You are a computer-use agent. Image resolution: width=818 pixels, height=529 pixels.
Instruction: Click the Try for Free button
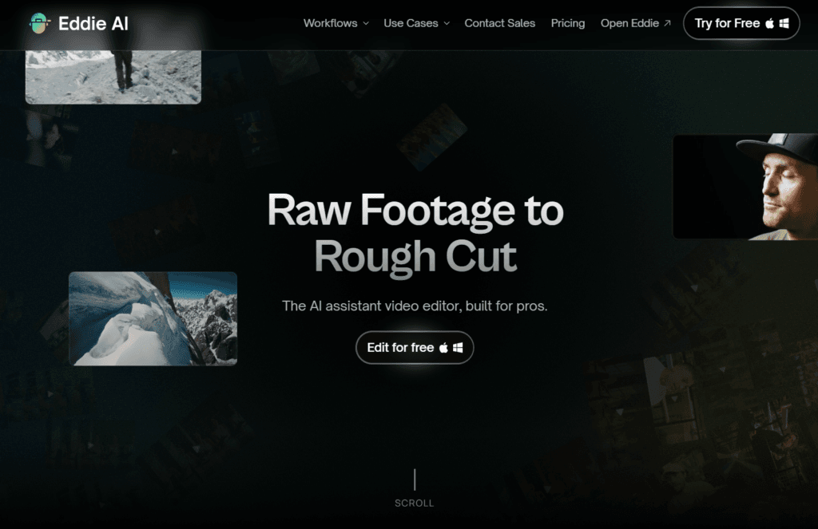pos(741,23)
